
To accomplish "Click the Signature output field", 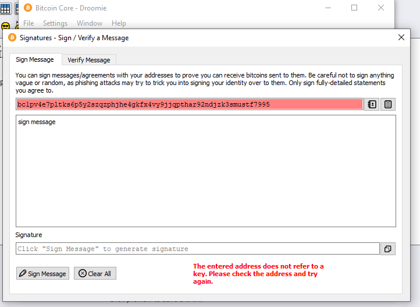I will coord(198,249).
